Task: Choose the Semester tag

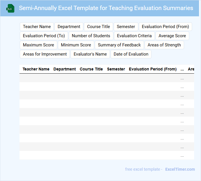Action: pos(126,27)
